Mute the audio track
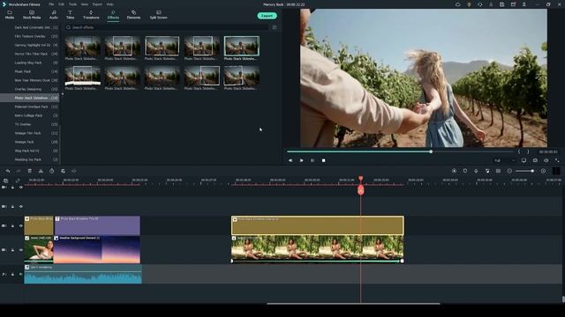This screenshot has height=317, width=565. pyautogui.click(x=21, y=274)
